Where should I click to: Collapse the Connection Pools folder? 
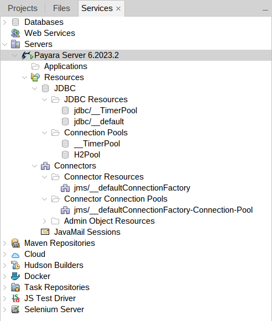(44, 133)
